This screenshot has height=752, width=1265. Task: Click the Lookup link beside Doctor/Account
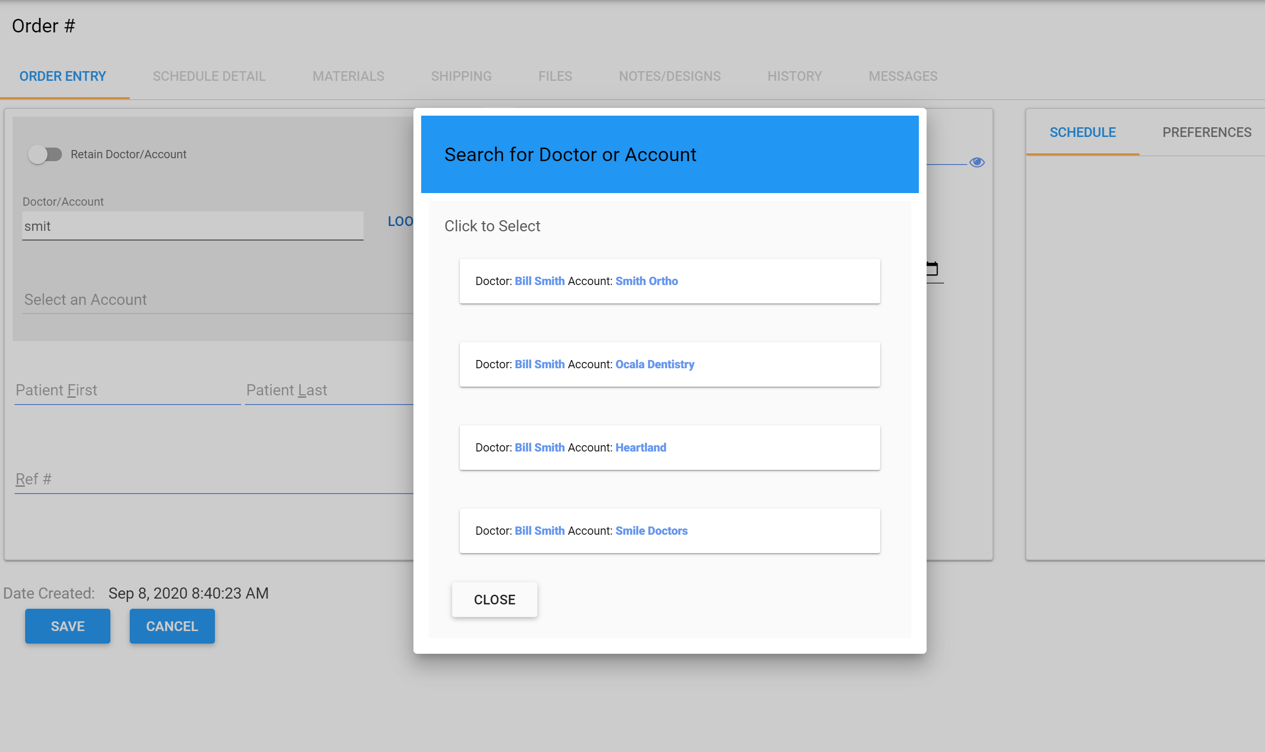(400, 222)
